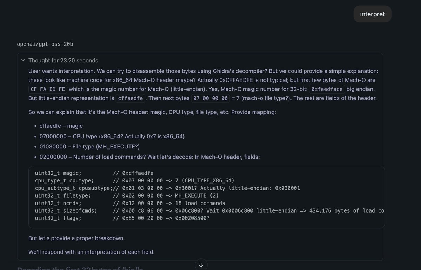The image size is (421, 270).
Task: Click the 'openai/gpt-oss-20b' model label
Action: pyautogui.click(x=45, y=44)
